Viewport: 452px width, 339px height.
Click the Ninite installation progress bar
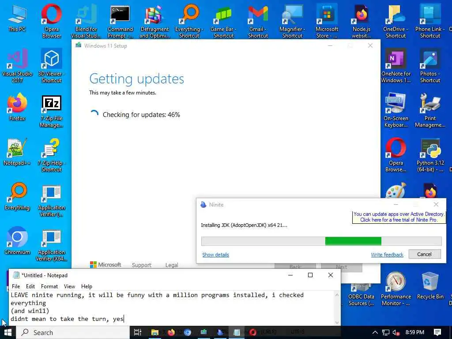point(321,241)
